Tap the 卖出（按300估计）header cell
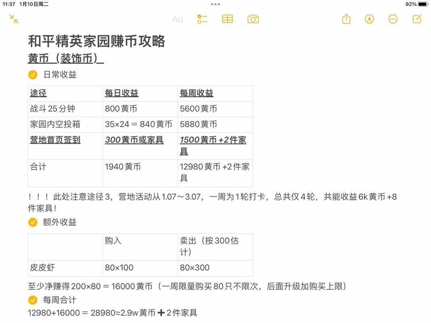Screen dimensions: 431x323 pos(215,247)
